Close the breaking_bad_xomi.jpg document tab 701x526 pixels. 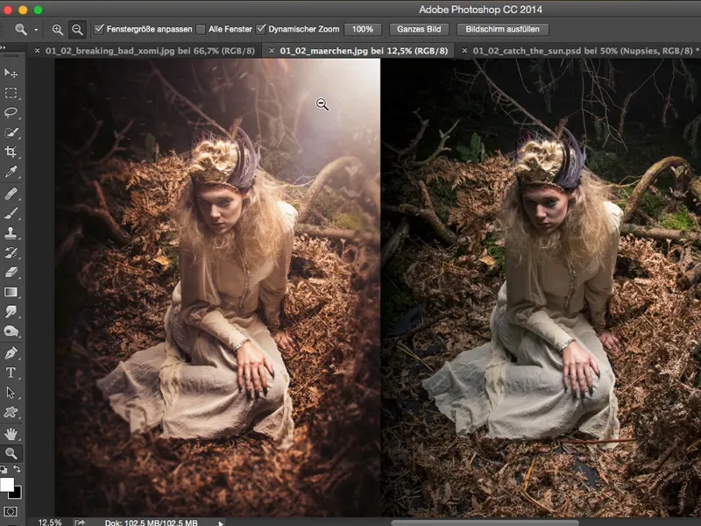pos(37,51)
